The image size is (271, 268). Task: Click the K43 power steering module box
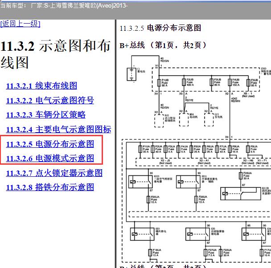pos(159,121)
